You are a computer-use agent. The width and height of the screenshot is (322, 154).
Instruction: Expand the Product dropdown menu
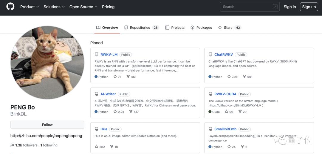pyautogui.click(x=30, y=7)
